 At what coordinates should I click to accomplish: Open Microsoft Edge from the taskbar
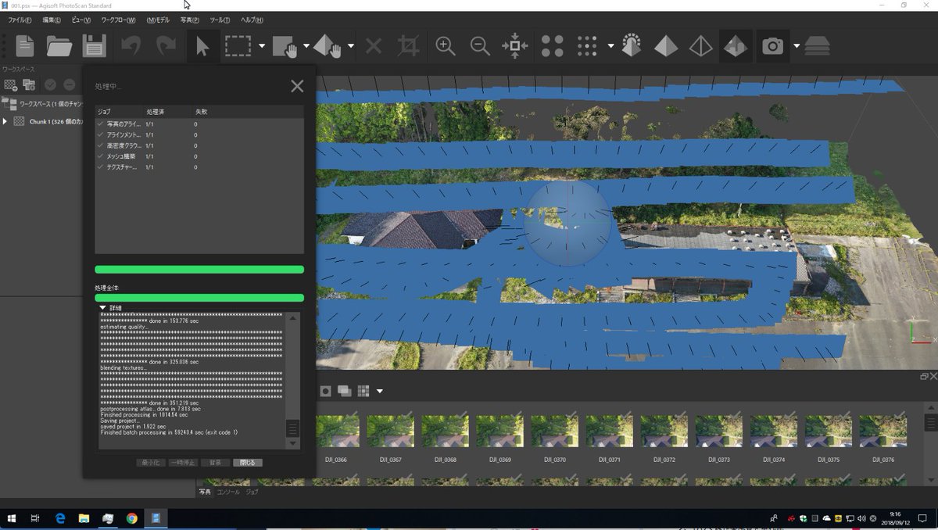pyautogui.click(x=60, y=518)
